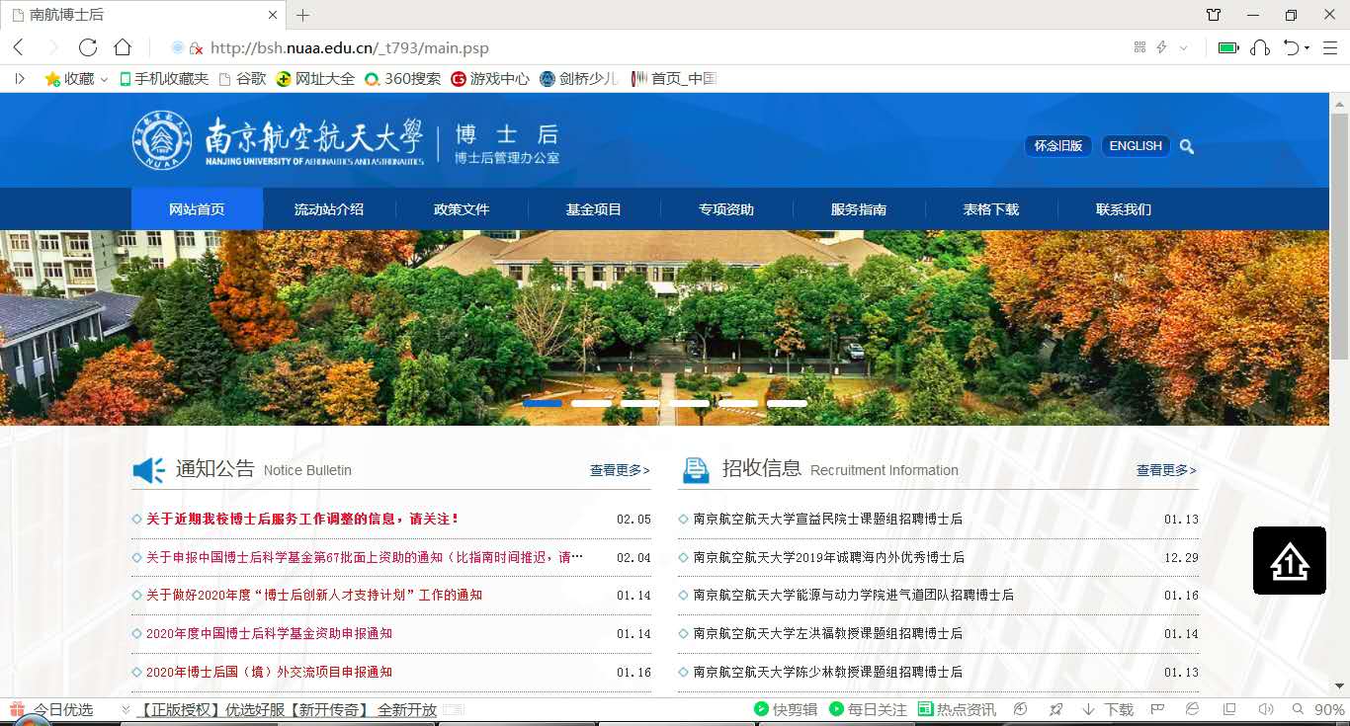
Task: Open the undo-close dropdown in browser toolbar
Action: (x=1308, y=47)
